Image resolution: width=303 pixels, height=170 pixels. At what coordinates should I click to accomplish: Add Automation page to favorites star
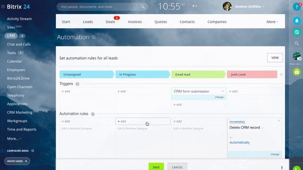(x=94, y=37)
